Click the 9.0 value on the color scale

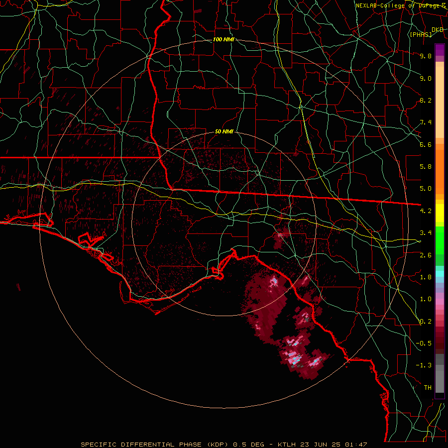coord(426,78)
